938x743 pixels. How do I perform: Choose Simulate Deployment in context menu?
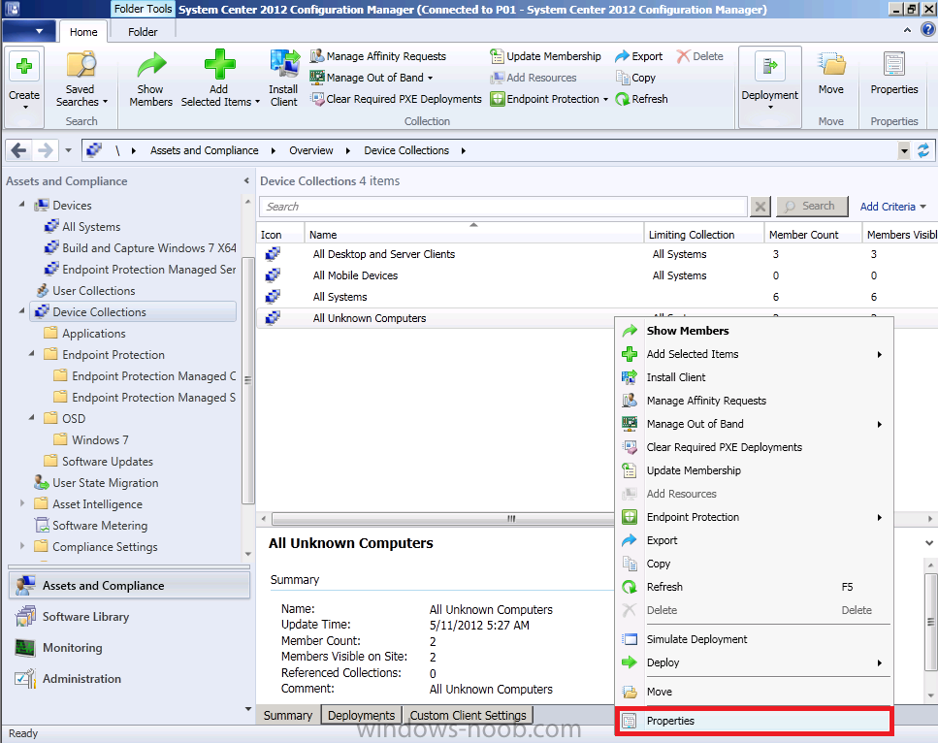point(754,639)
